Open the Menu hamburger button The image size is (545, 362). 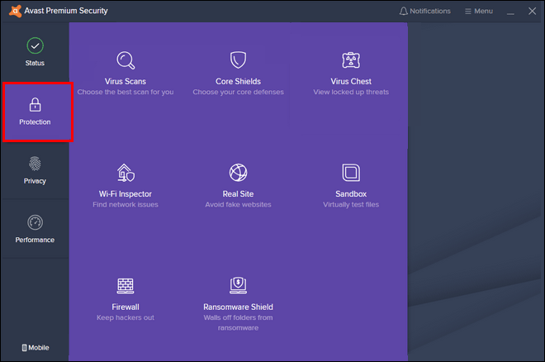click(478, 12)
